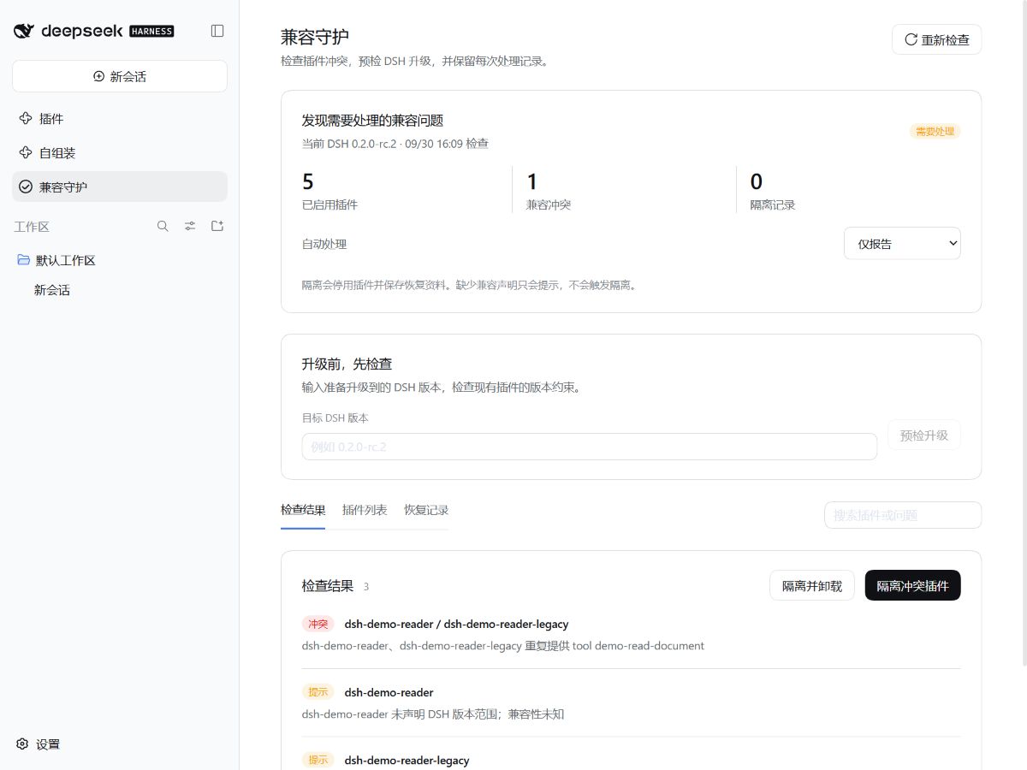Open workspace filter settings icon
Viewport: 1027px width, 770px height.
190,226
